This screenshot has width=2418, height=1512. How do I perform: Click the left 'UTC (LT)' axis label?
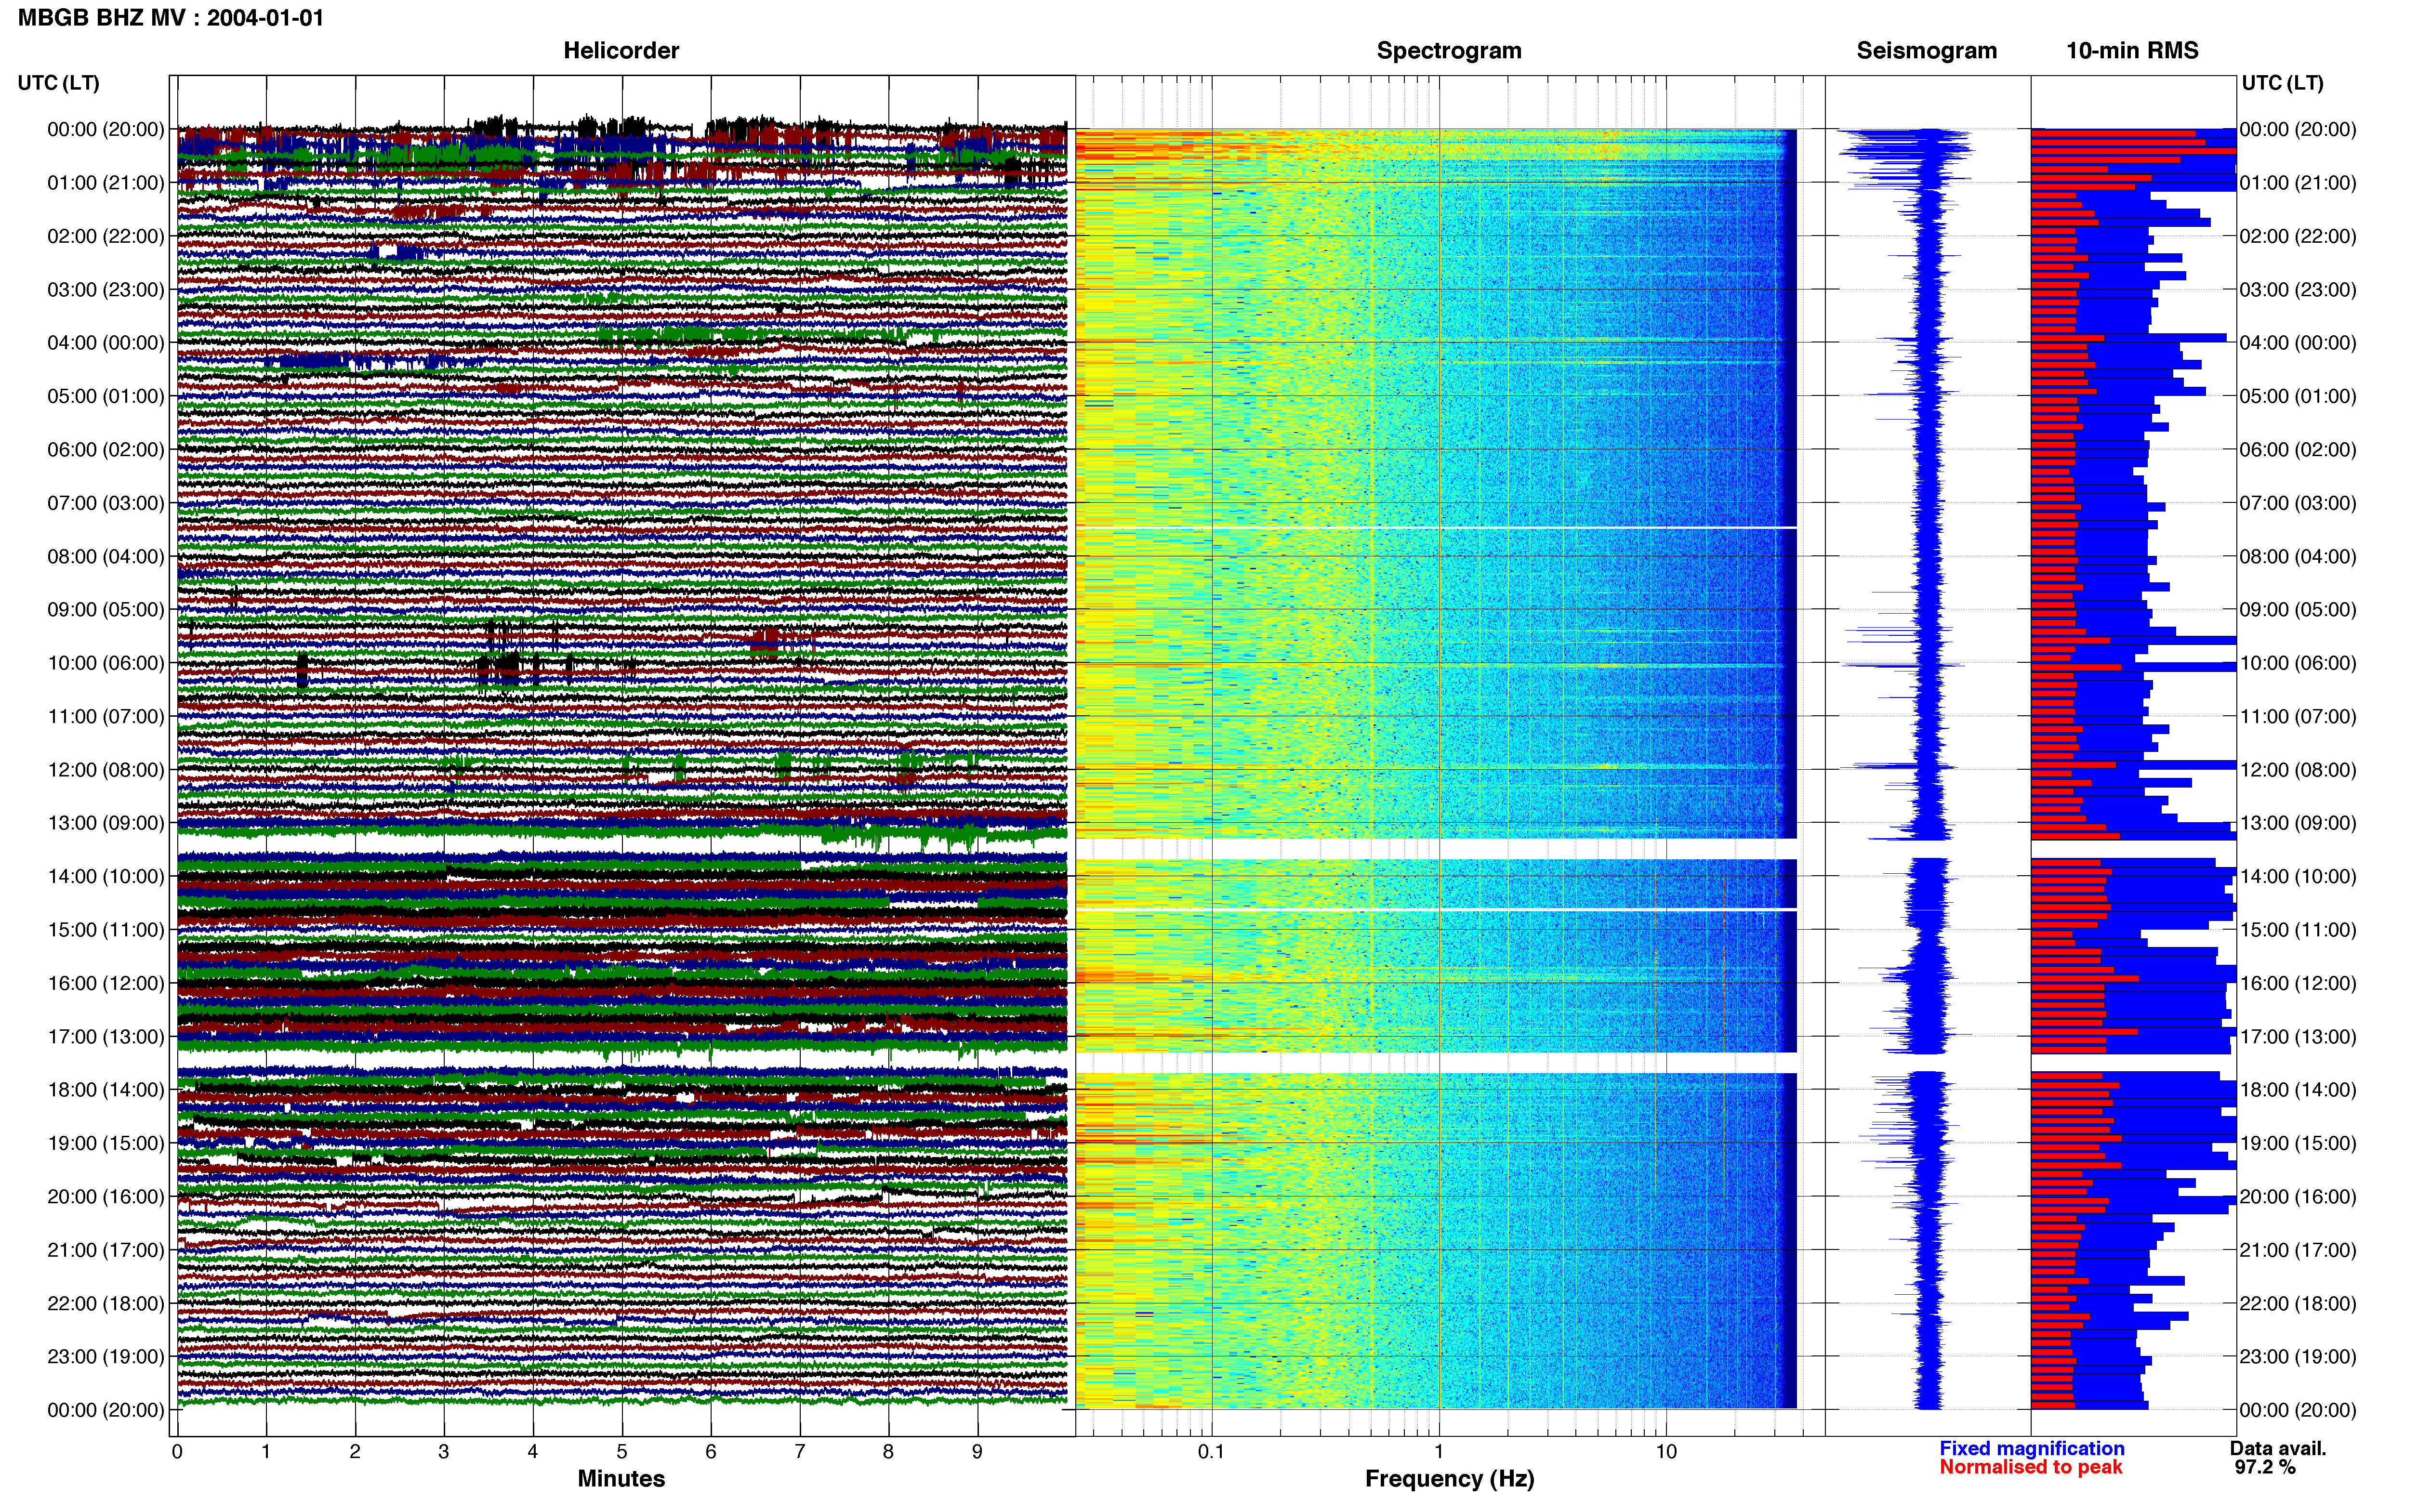(58, 83)
